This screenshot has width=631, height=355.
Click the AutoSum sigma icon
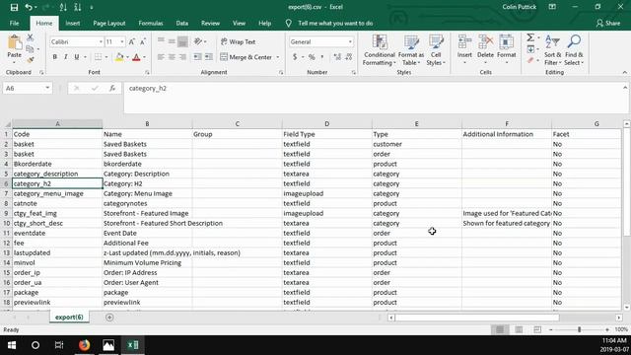(x=530, y=37)
